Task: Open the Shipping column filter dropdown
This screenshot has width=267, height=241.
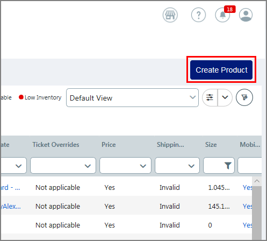Action: tap(177, 166)
